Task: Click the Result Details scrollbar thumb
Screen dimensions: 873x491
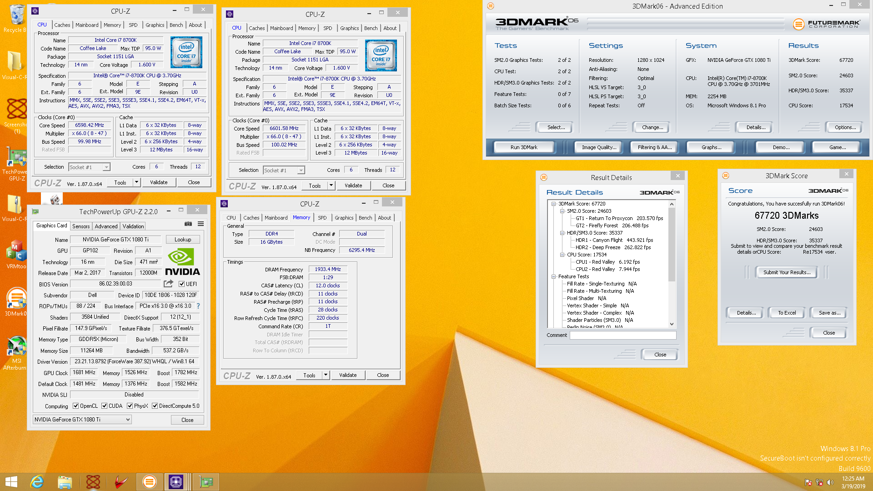Action: [x=672, y=244]
